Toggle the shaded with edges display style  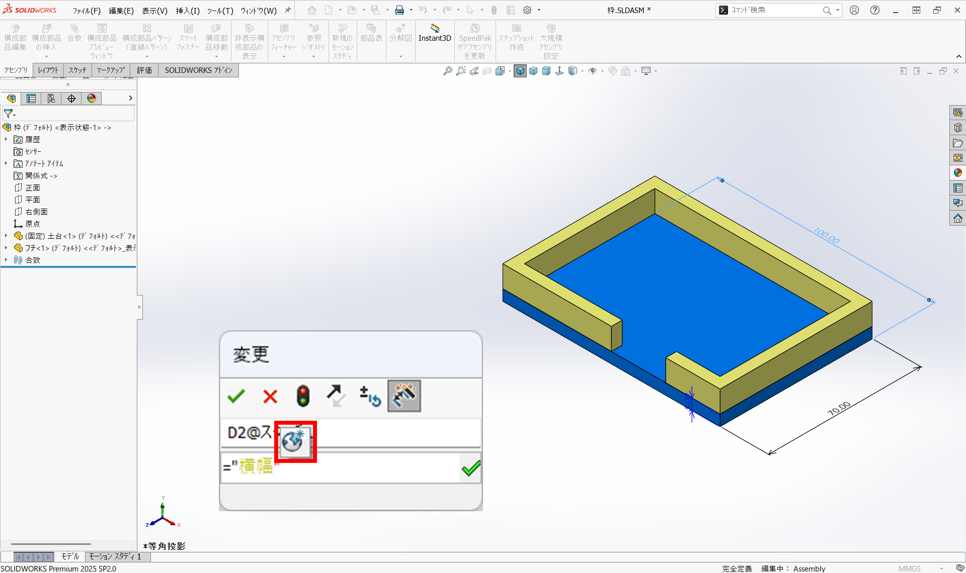point(520,71)
